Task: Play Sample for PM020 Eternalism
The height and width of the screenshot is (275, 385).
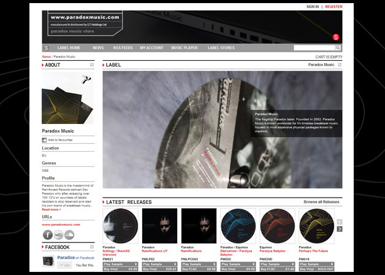Action: 238,264
